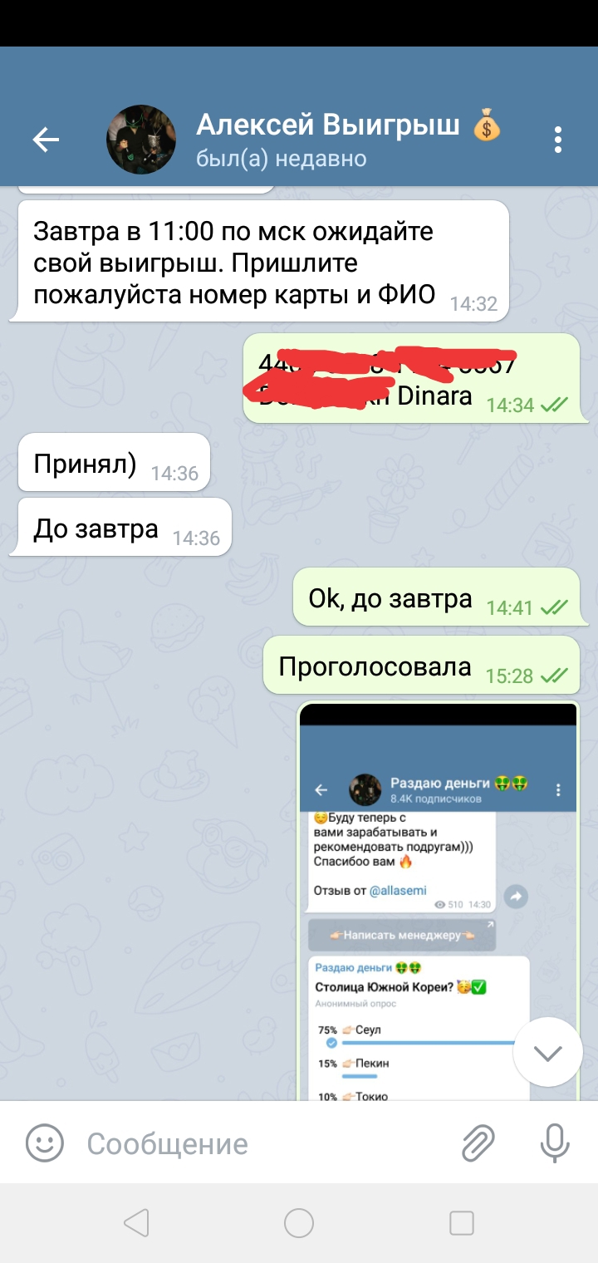Open the shared poll screenshot image
The height and width of the screenshot is (1263, 598).
(438, 902)
